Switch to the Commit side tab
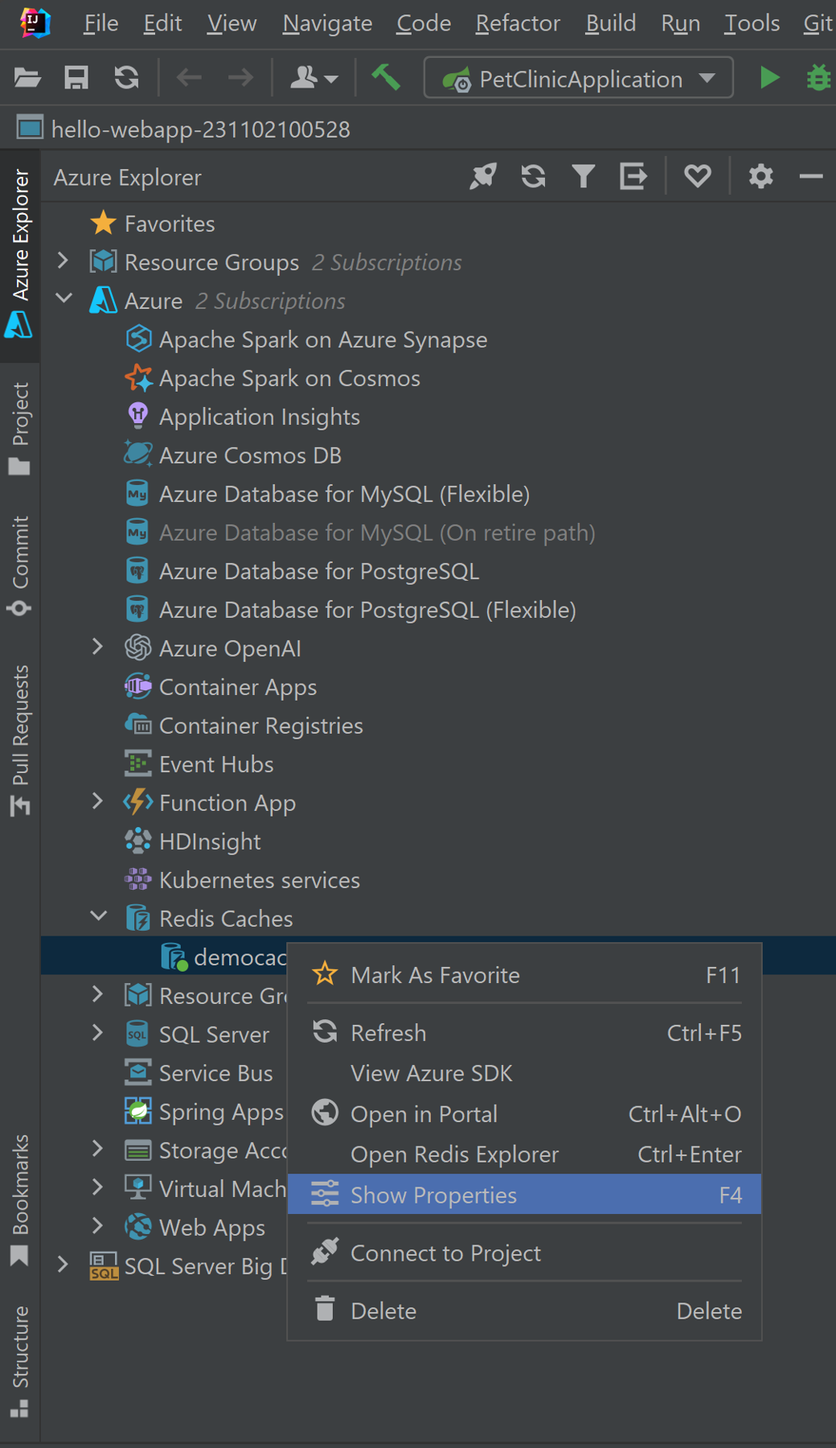 pos(19,566)
